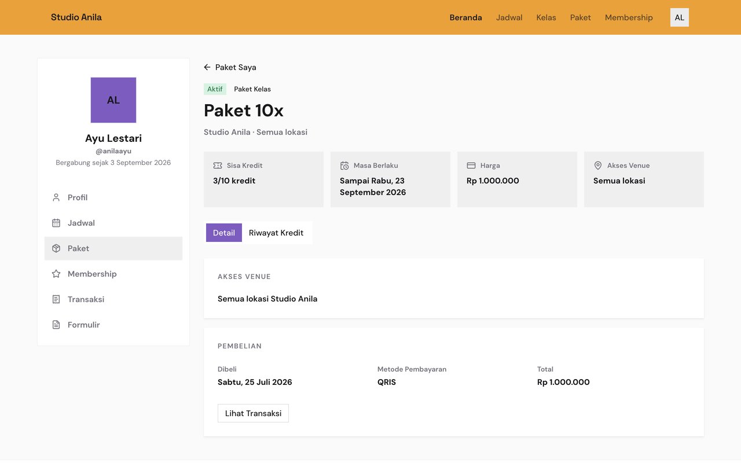The height and width of the screenshot is (463, 741).
Task: Open sidebar Jadwal label
Action: (81, 223)
